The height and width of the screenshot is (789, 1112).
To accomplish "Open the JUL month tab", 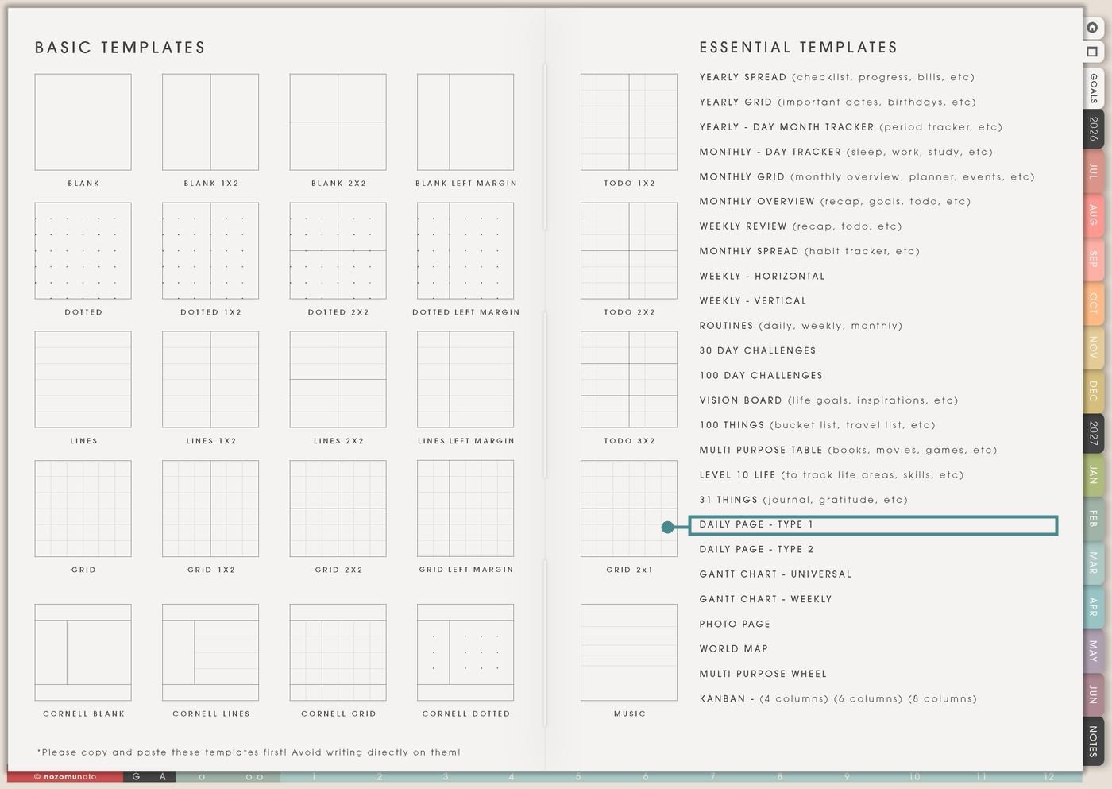I will tap(1093, 171).
